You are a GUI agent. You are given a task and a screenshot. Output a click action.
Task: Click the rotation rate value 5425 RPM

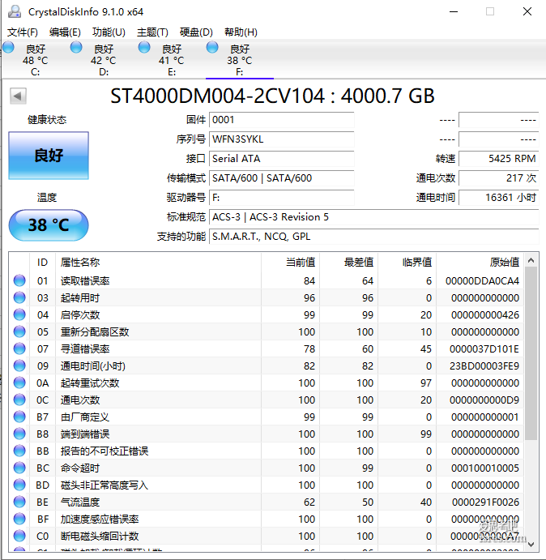tap(498, 159)
